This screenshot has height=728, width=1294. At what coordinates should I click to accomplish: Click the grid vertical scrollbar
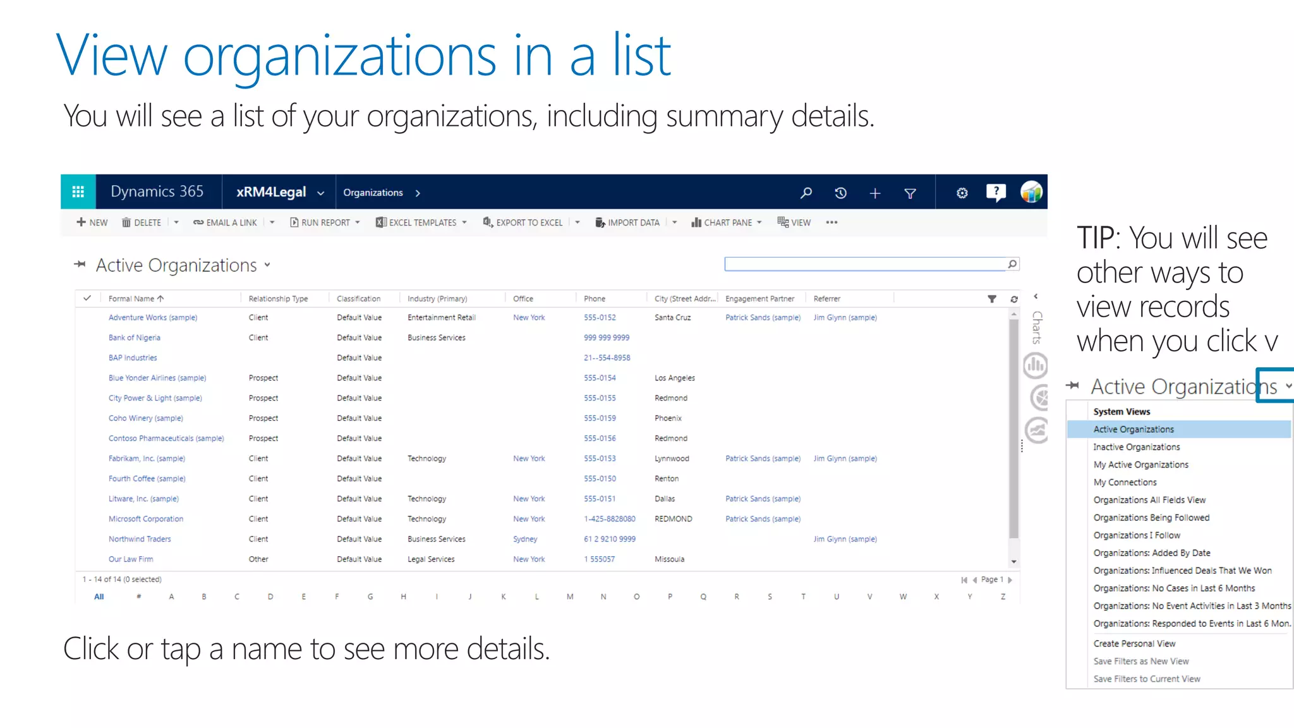pyautogui.click(x=1014, y=428)
